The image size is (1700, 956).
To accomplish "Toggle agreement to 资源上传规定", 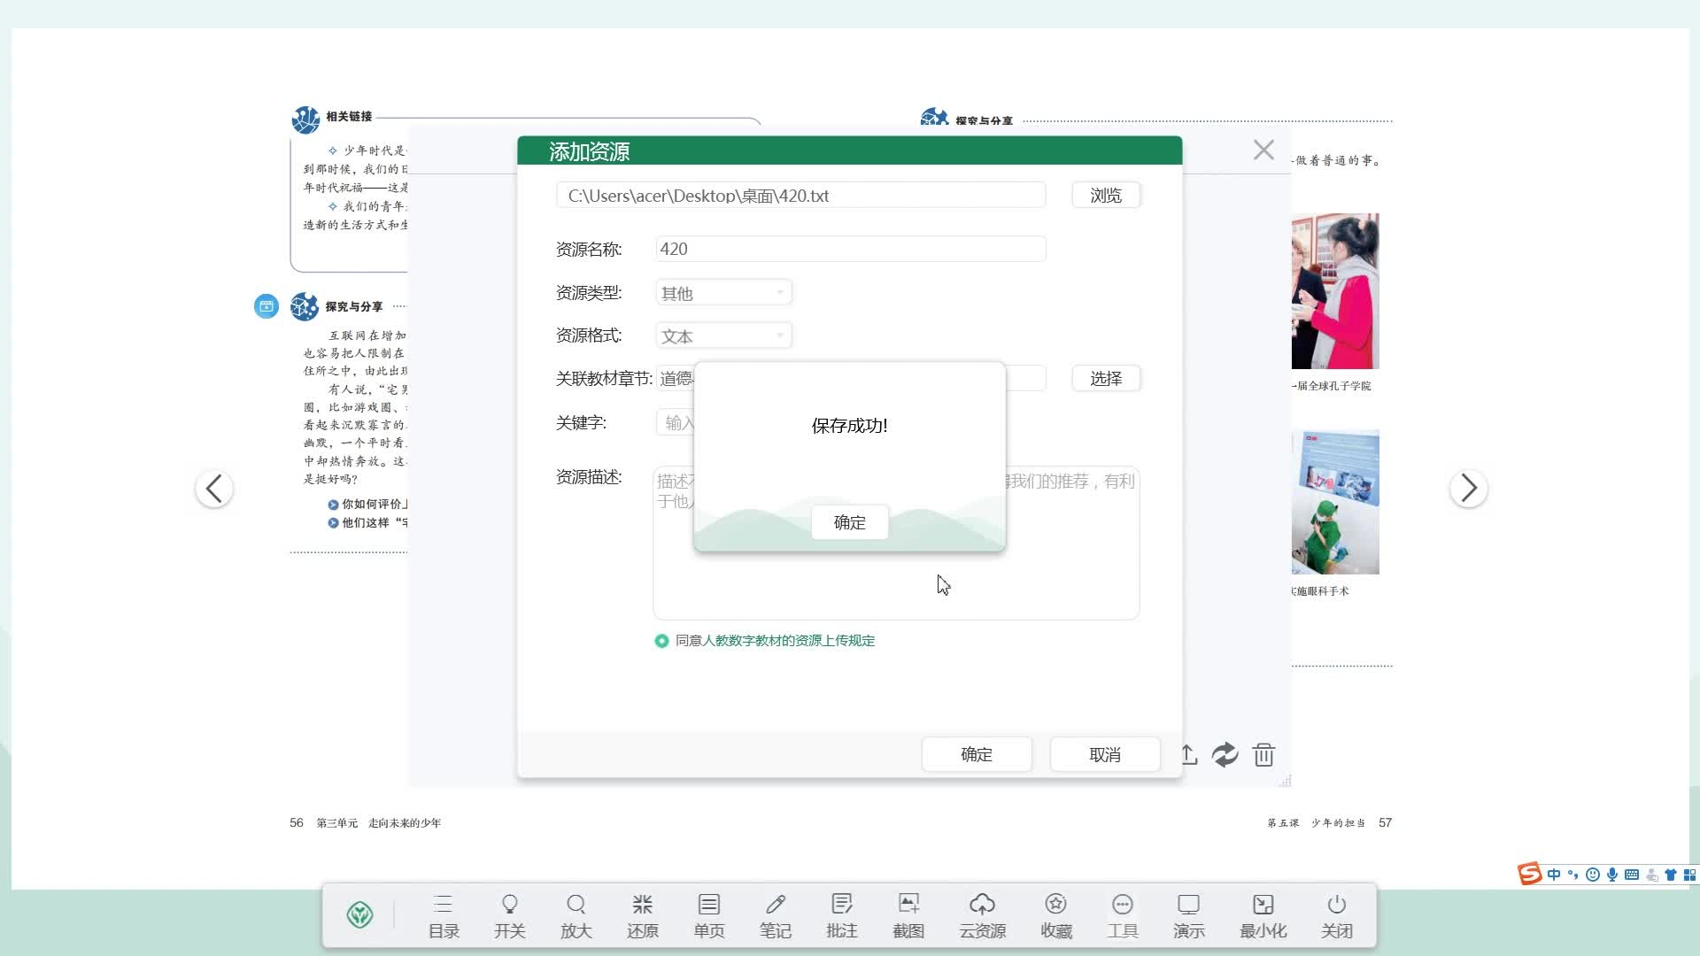I will click(661, 641).
